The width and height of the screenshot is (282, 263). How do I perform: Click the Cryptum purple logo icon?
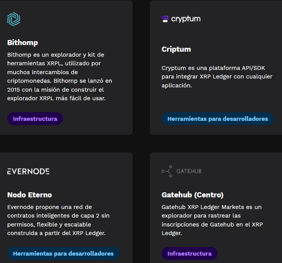165,19
